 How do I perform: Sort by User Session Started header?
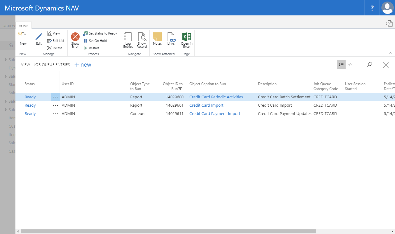click(x=355, y=86)
